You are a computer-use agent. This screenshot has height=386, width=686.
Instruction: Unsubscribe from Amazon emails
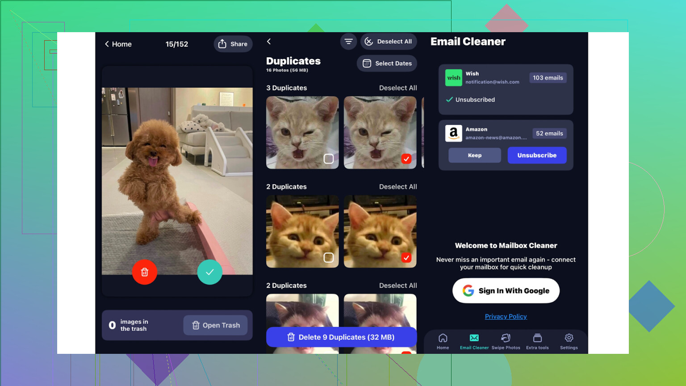click(537, 155)
